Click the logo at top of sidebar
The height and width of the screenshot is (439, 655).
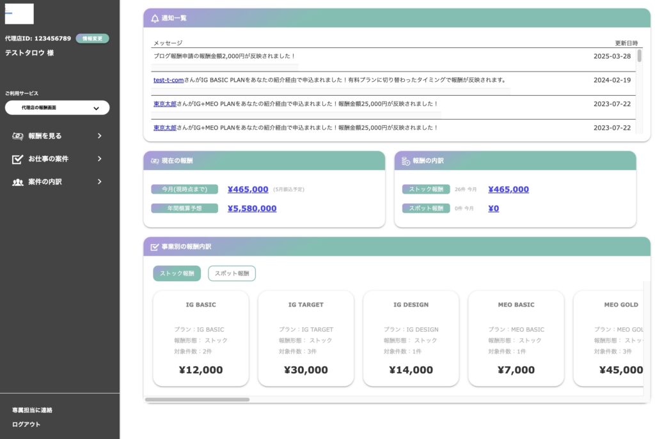click(19, 13)
